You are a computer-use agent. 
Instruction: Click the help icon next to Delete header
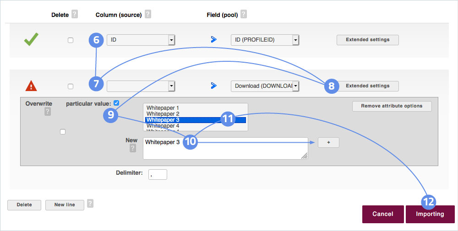pos(75,15)
